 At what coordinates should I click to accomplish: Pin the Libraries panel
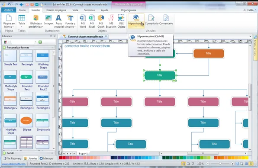[51, 36]
